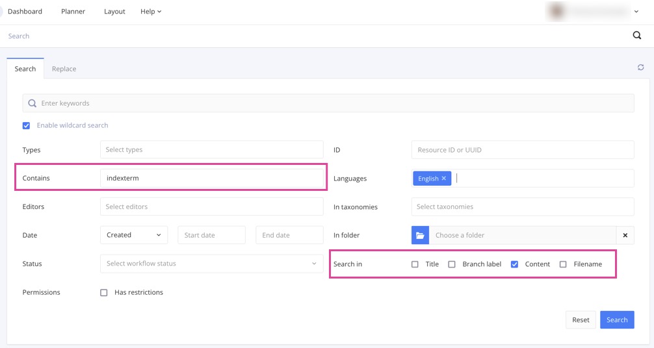Click the blue folder icon for In folder

pyautogui.click(x=420, y=235)
